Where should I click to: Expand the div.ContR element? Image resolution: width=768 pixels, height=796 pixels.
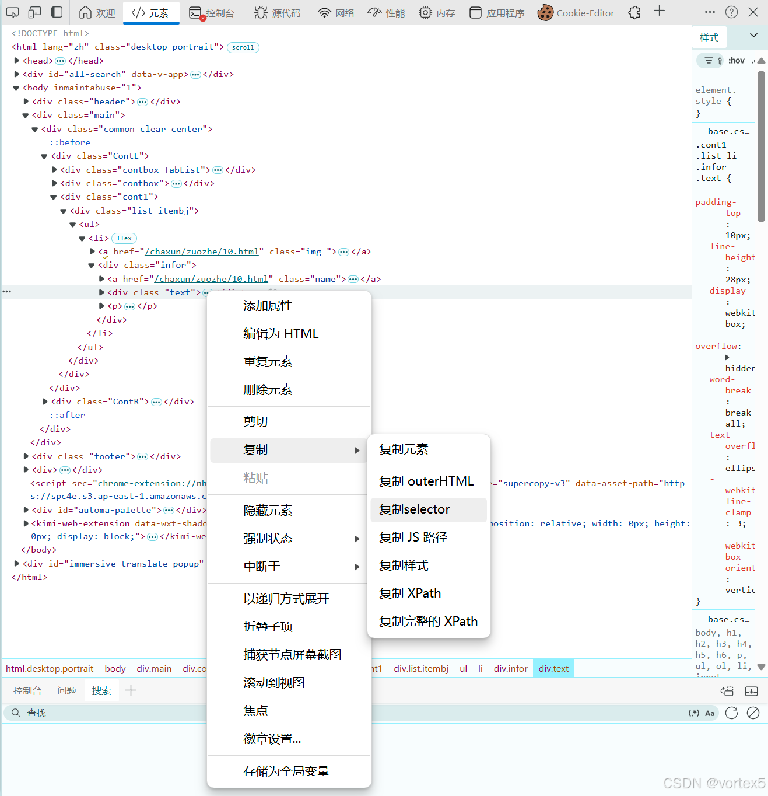click(x=45, y=401)
